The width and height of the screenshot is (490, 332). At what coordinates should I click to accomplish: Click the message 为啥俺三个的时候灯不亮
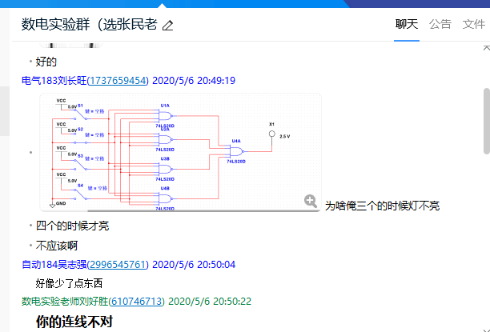pyautogui.click(x=382, y=206)
